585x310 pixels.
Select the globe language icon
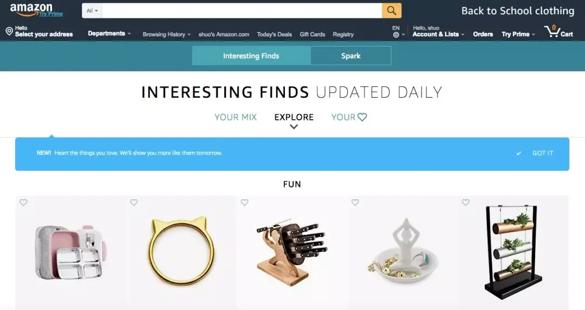[396, 35]
